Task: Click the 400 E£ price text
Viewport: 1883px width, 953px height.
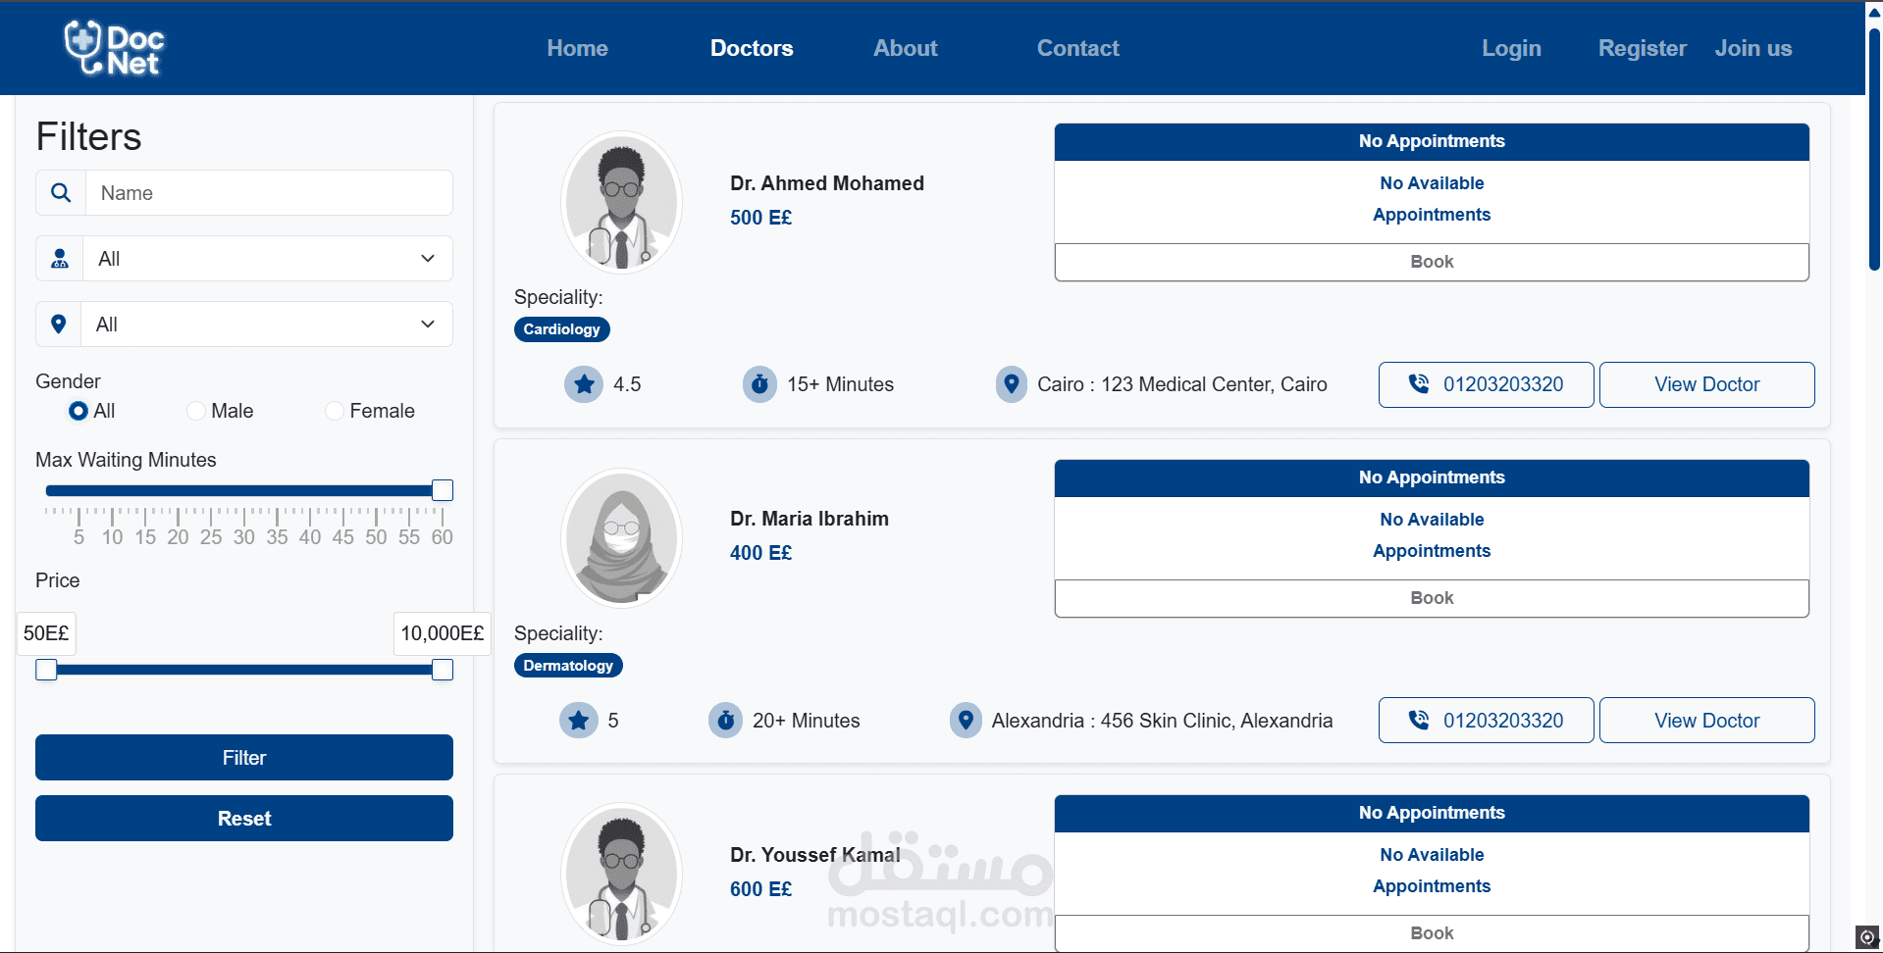Action: (760, 553)
